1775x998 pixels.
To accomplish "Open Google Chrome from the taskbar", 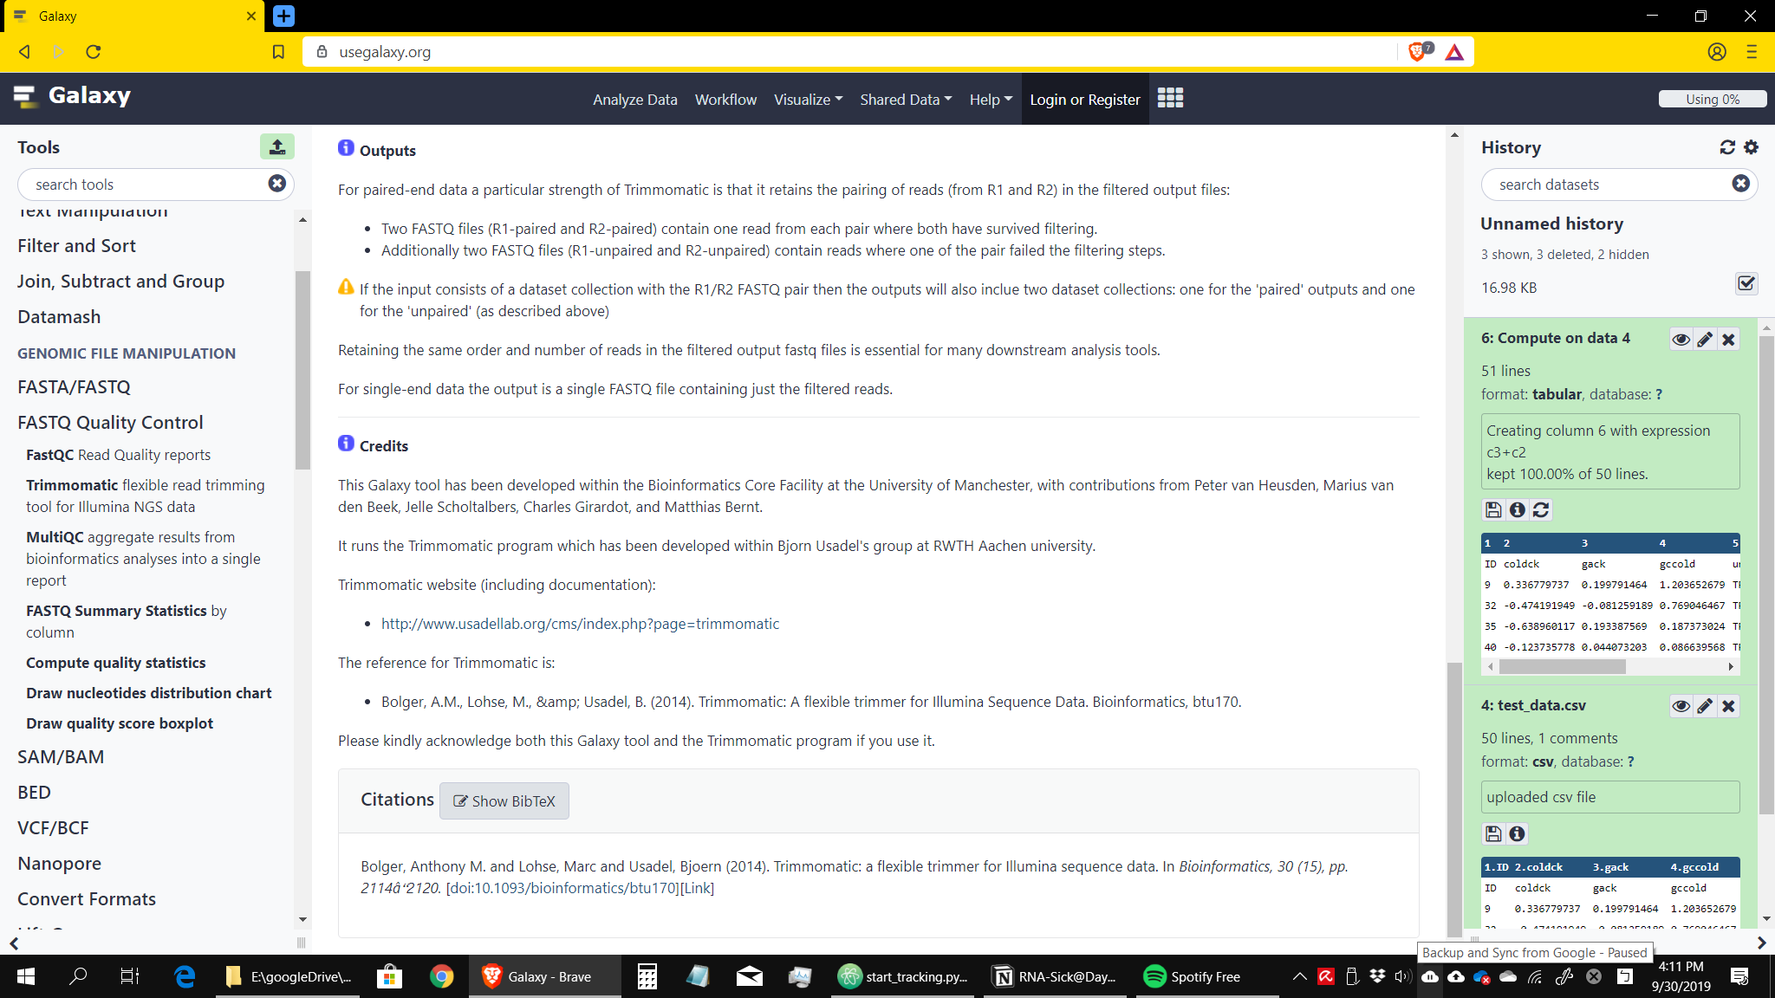I will click(441, 976).
